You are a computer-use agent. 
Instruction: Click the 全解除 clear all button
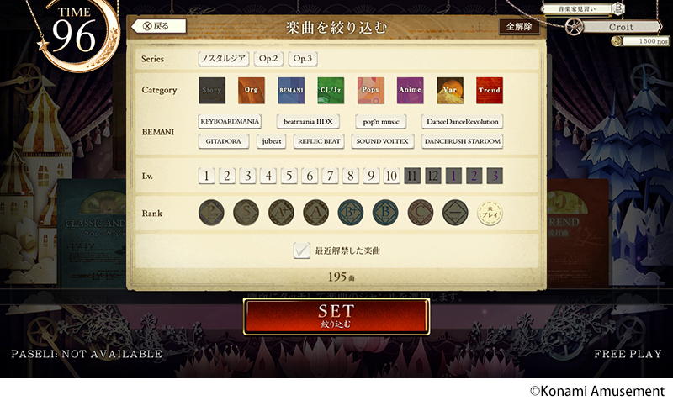519,27
